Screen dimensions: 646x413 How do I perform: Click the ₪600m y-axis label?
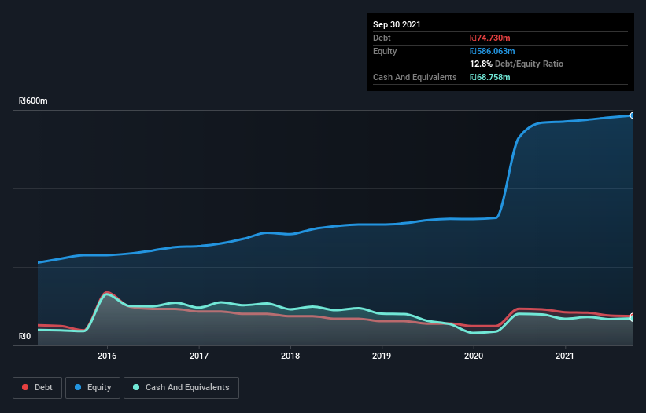[x=33, y=101]
